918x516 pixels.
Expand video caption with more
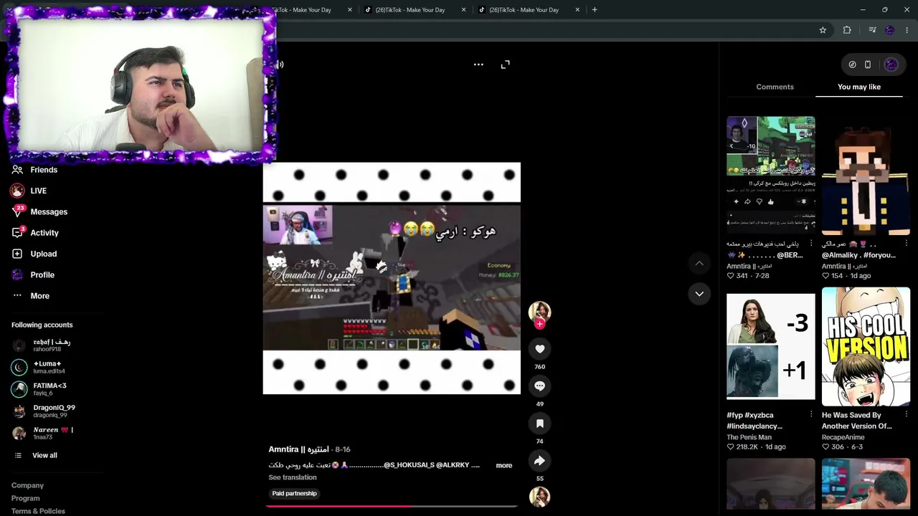[504, 466]
